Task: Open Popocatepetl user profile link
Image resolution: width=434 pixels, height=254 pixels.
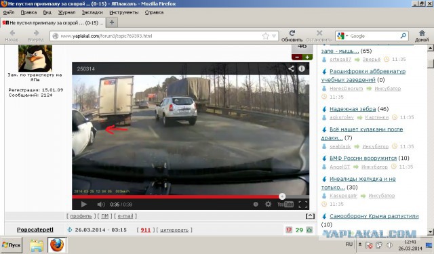Action: [x=35, y=230]
